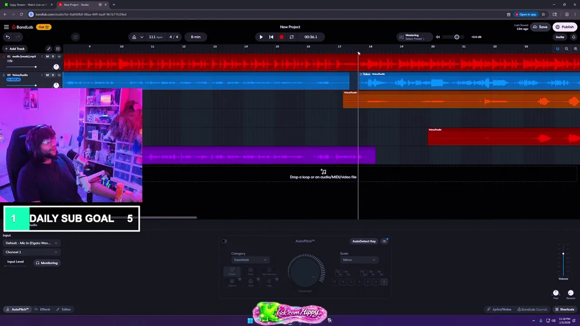Image resolution: width=580 pixels, height=326 pixels.
Task: Open the Windows Start menu
Action: [x=250, y=321]
